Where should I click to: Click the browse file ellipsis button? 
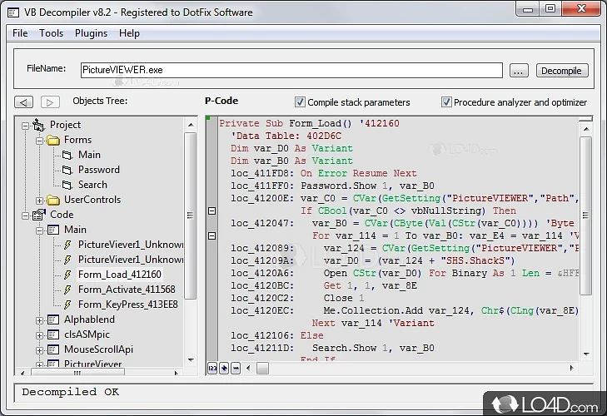519,71
